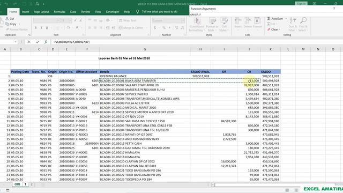Click the Borders icon in Font group
The height and width of the screenshot is (193, 343).
tap(57, 28)
